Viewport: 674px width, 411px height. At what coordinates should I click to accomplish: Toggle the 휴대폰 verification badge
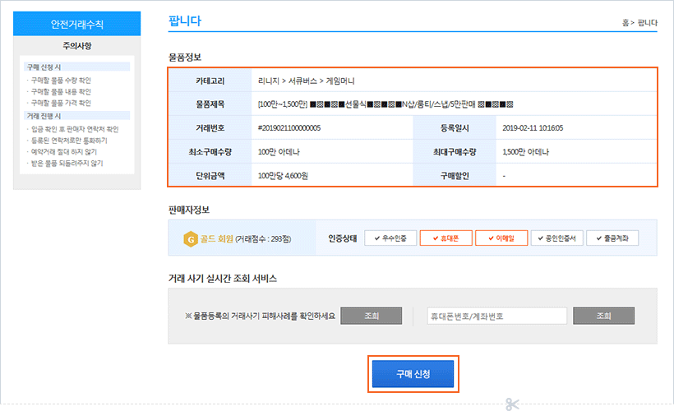tap(445, 238)
